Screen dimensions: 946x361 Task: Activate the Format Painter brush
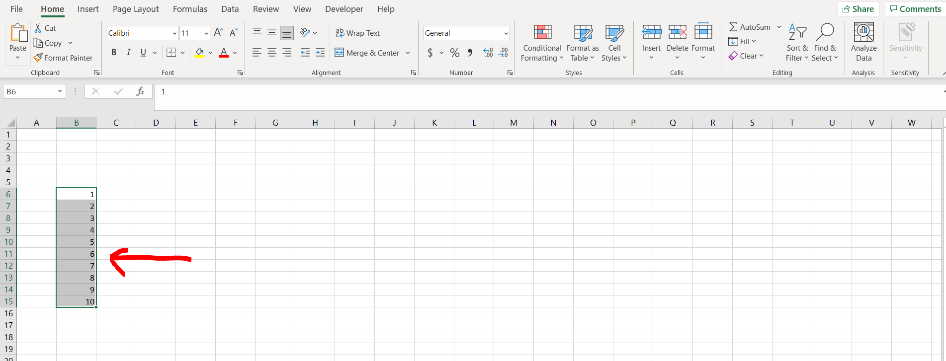[x=38, y=58]
